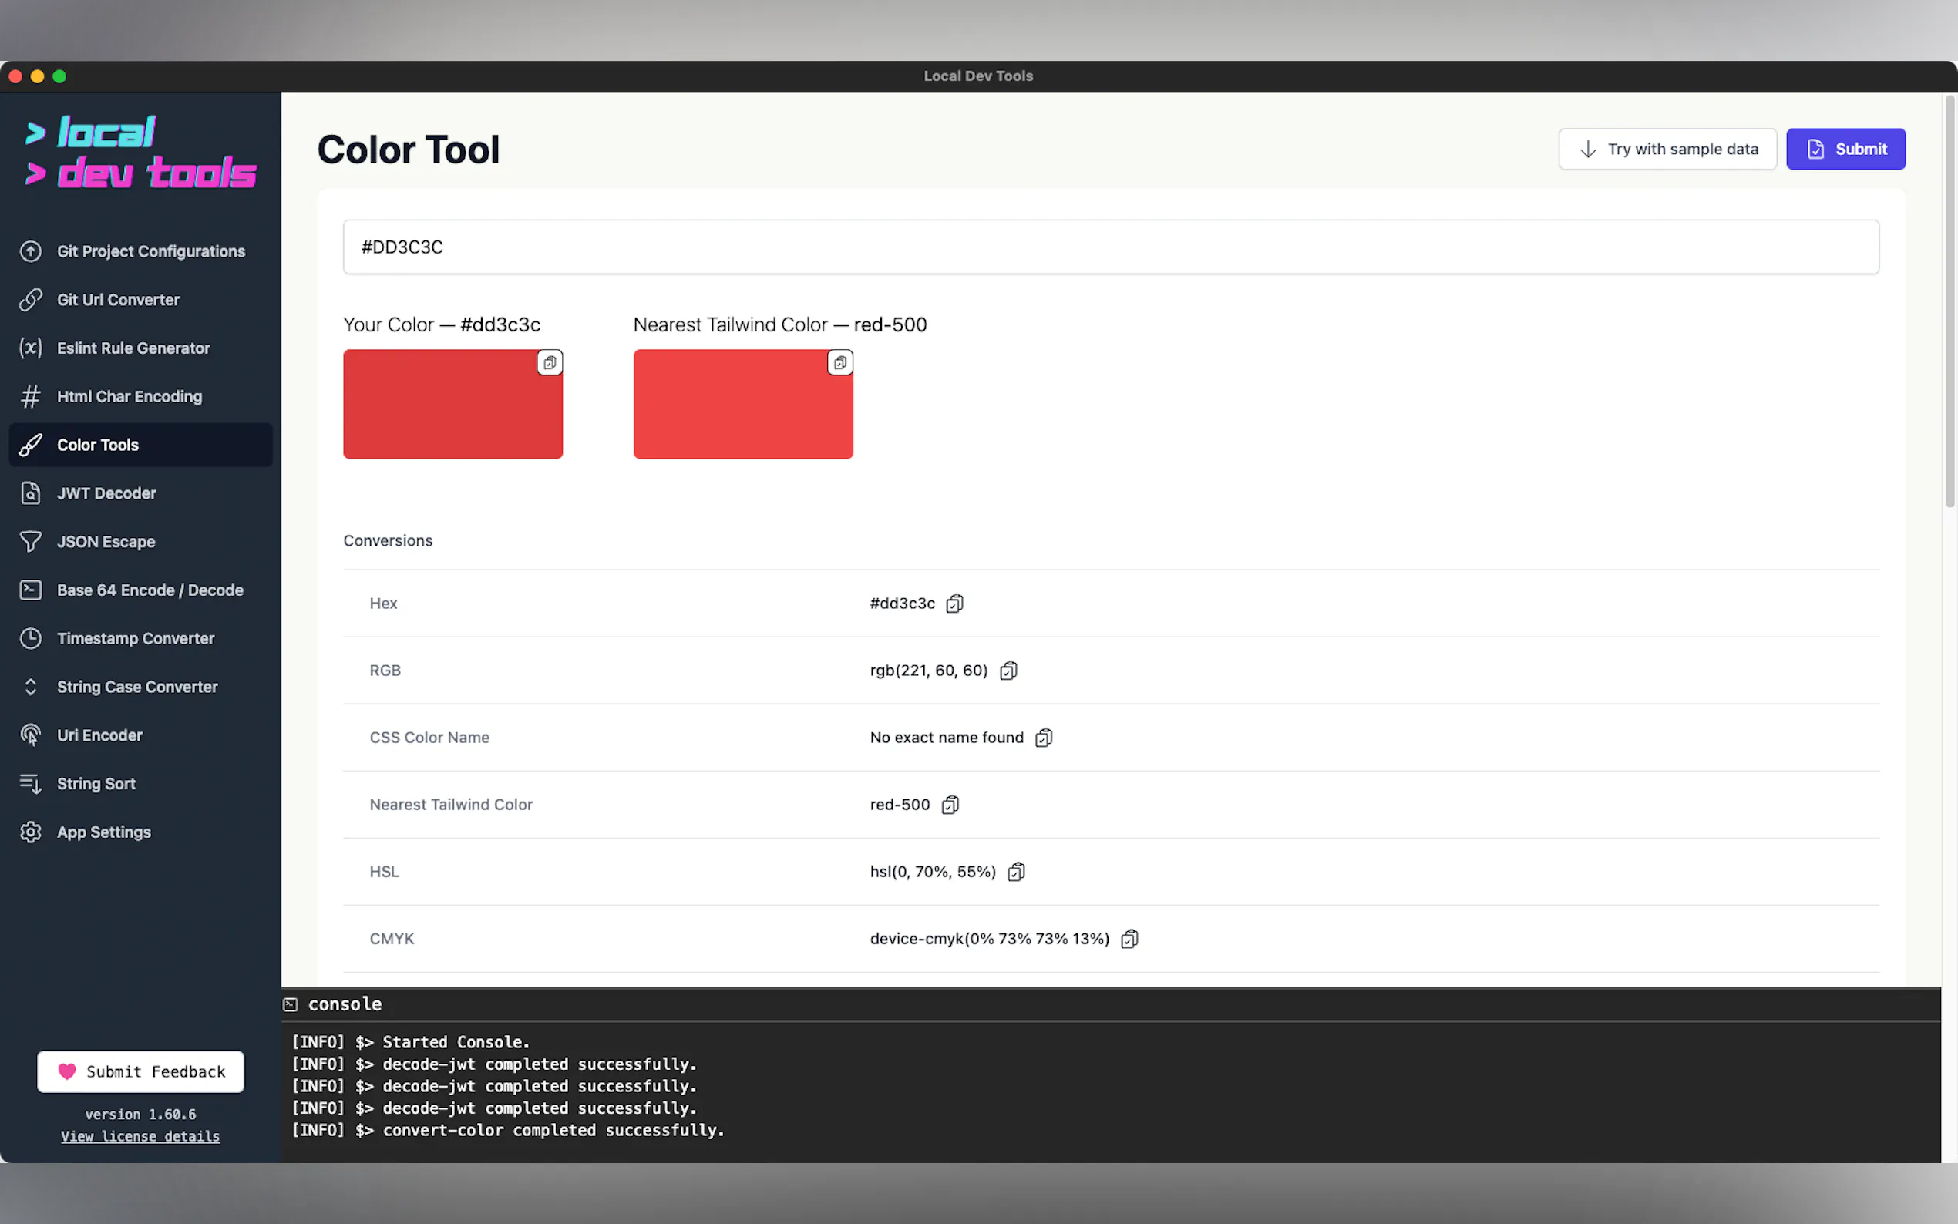
Task: Copy the HSL value
Action: click(x=1017, y=872)
